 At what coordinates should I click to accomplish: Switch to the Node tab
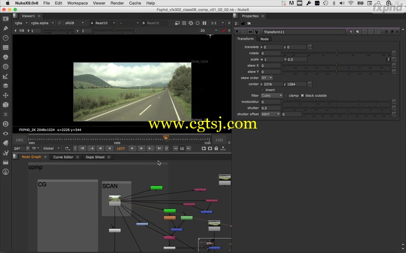264,39
